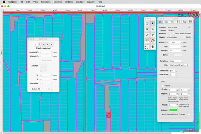Screen dimensions: 201x134
Task: Select the red dot fault type
Action: (48, 44)
